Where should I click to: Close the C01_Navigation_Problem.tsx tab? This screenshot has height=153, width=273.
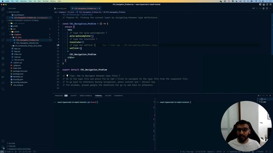[x=99, y=8]
